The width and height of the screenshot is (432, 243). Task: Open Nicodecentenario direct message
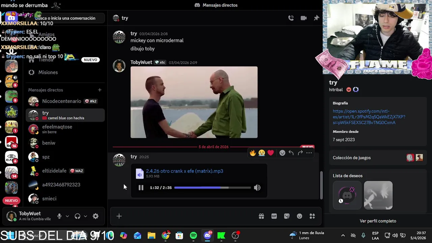coord(65,101)
